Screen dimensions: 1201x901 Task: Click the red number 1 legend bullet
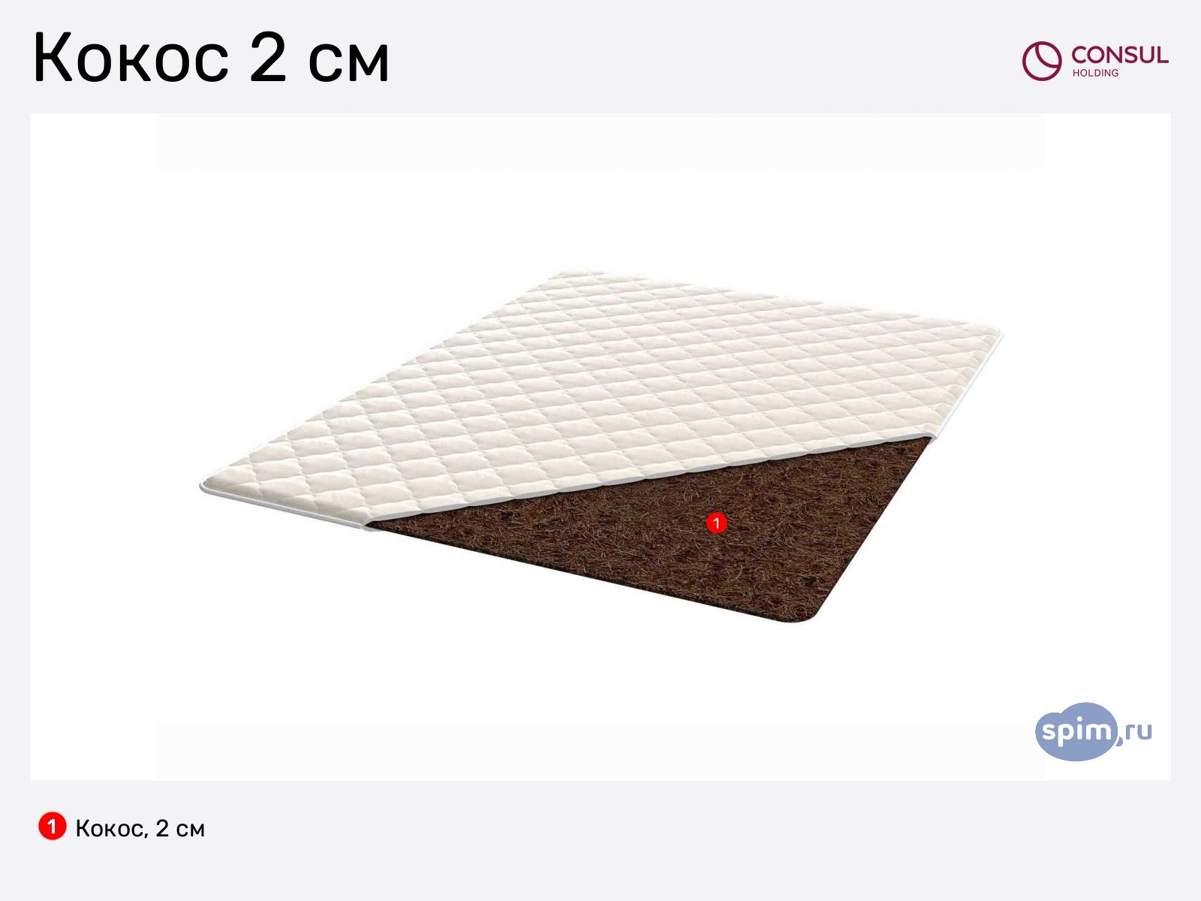coord(53,827)
